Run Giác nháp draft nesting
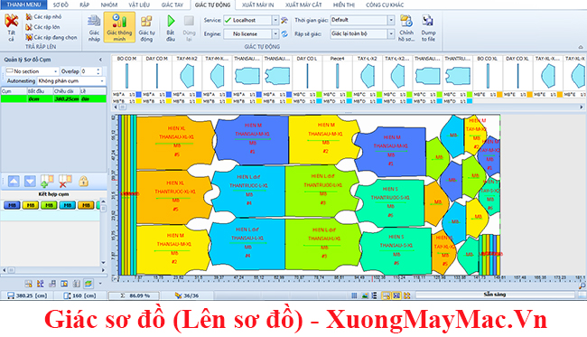Viewport: 587px width, 337px height. (94, 28)
